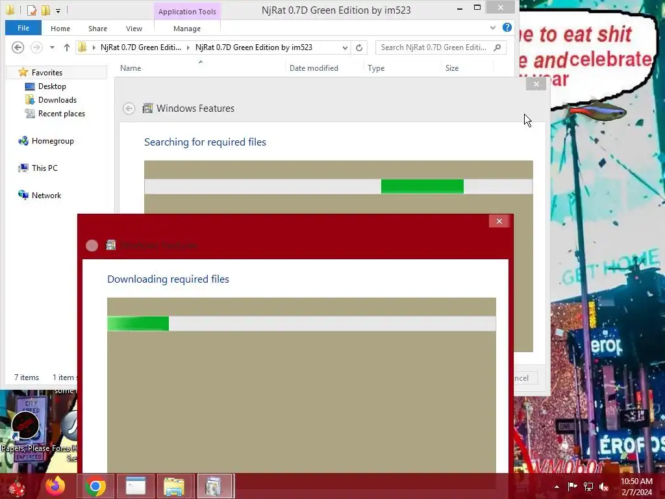Launch Google Chrome from the taskbar
Viewport: 665px width, 499px height.
[x=95, y=486]
